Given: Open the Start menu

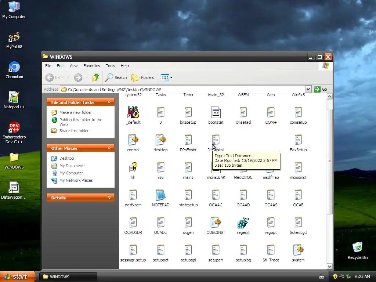Looking at the screenshot, I should tap(18, 276).
